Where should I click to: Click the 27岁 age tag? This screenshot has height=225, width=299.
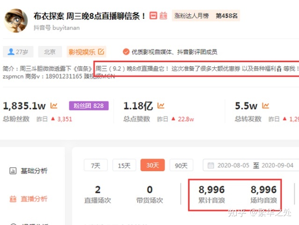(18, 51)
